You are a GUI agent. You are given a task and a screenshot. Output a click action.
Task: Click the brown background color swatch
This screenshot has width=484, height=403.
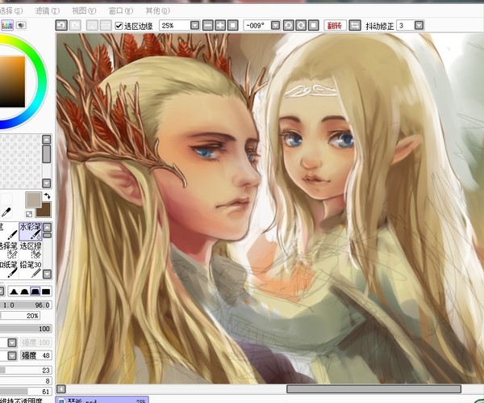(x=44, y=212)
